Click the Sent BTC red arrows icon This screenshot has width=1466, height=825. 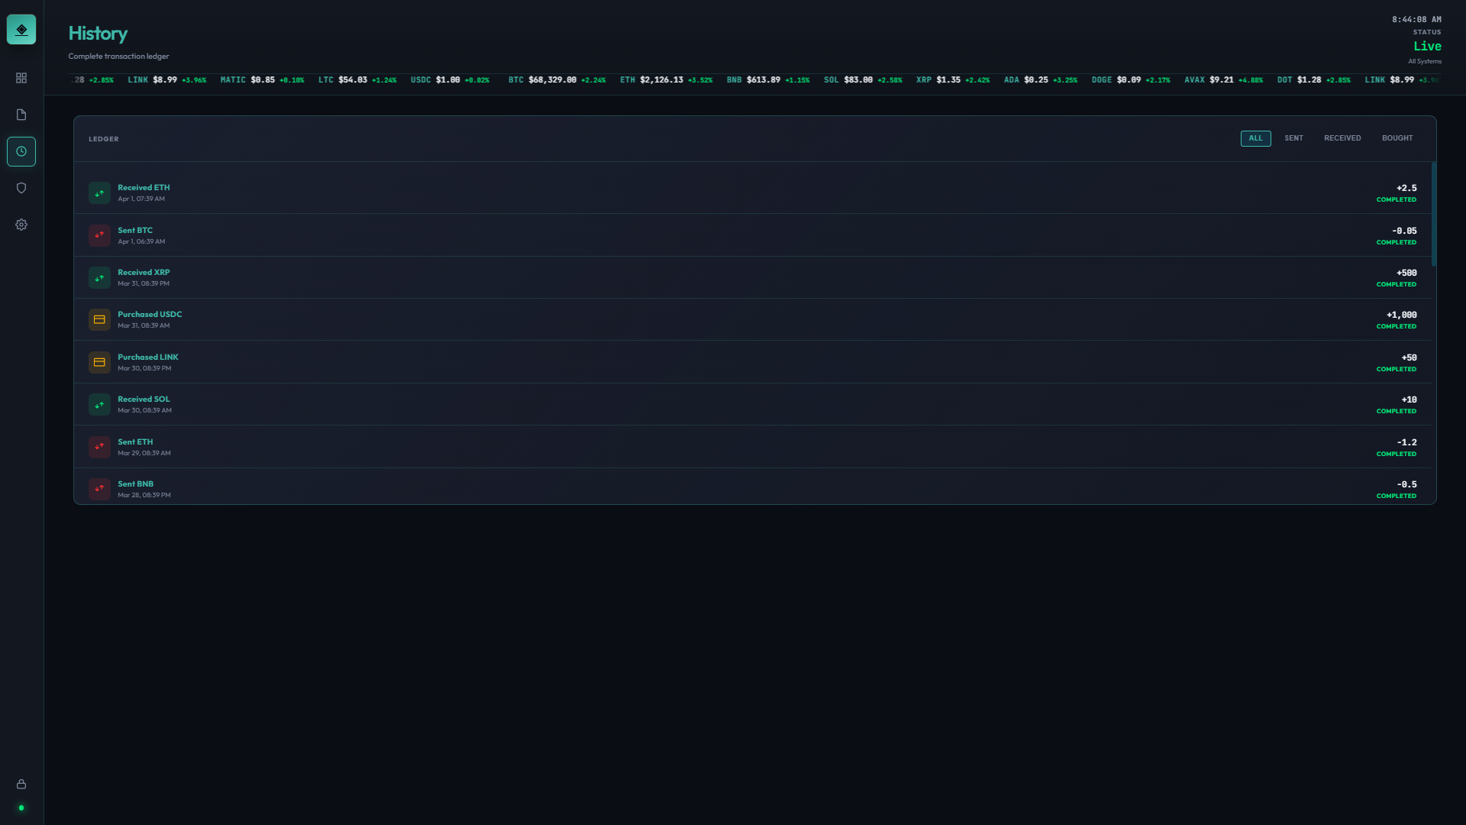[99, 235]
